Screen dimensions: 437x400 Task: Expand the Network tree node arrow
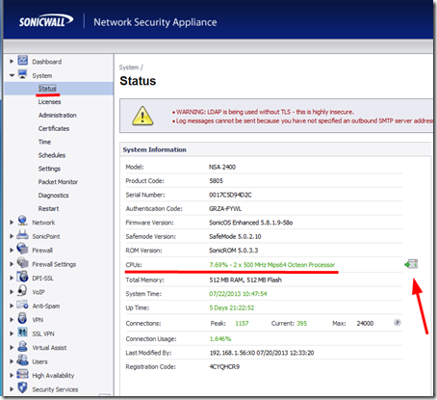click(x=12, y=222)
